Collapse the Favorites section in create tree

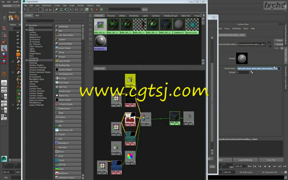(x=27, y=25)
